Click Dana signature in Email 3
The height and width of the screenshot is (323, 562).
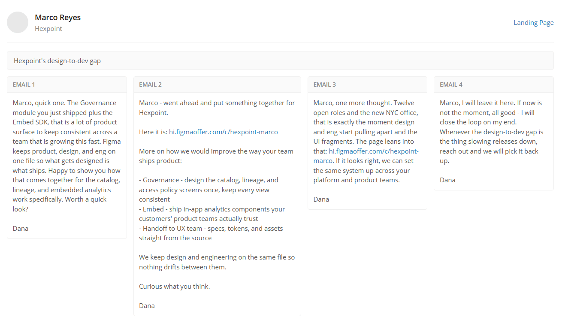click(321, 199)
